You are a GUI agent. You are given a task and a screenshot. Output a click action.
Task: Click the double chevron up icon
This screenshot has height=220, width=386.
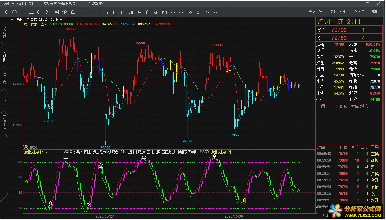pyautogui.click(x=189, y=12)
